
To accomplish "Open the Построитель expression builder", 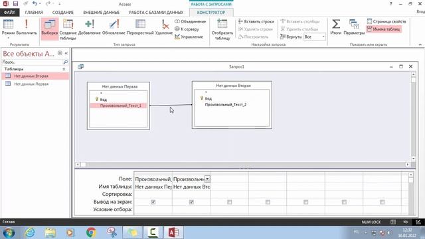I will tap(253, 37).
